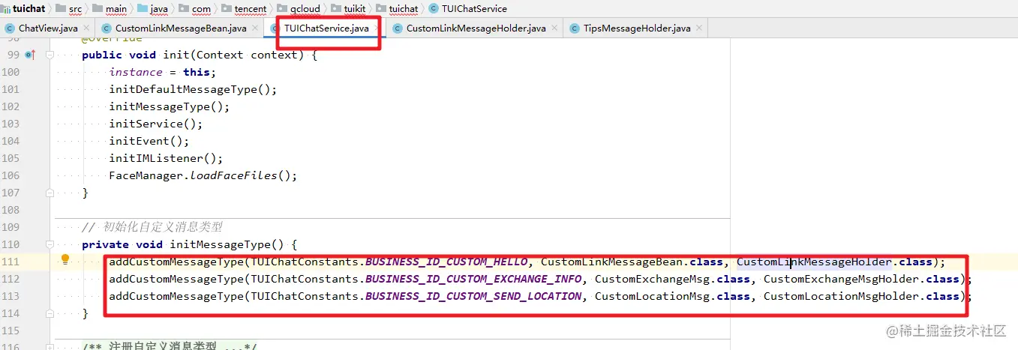
Task: Click the class icon on the TipsMessageHolder.java tab
Action: [x=575, y=28]
